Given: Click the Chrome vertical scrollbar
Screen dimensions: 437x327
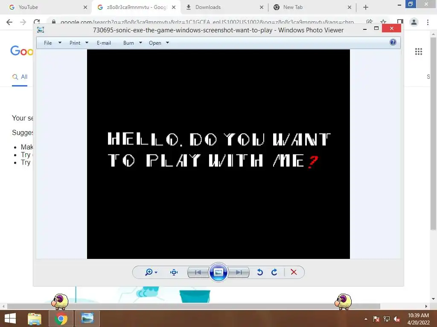Looking at the screenshot, I should (x=433, y=133).
